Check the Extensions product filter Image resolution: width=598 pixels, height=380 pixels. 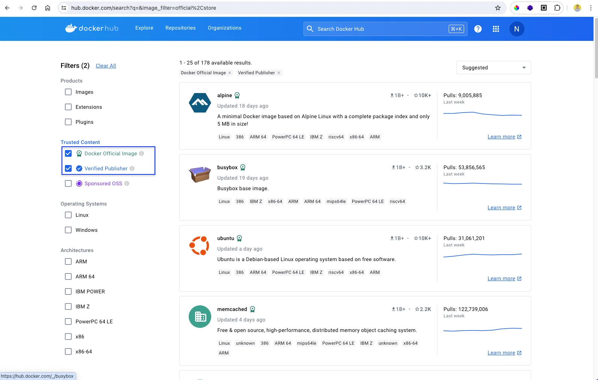68,107
